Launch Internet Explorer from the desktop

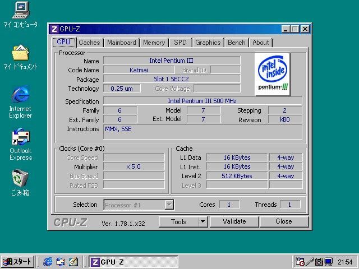(x=20, y=94)
